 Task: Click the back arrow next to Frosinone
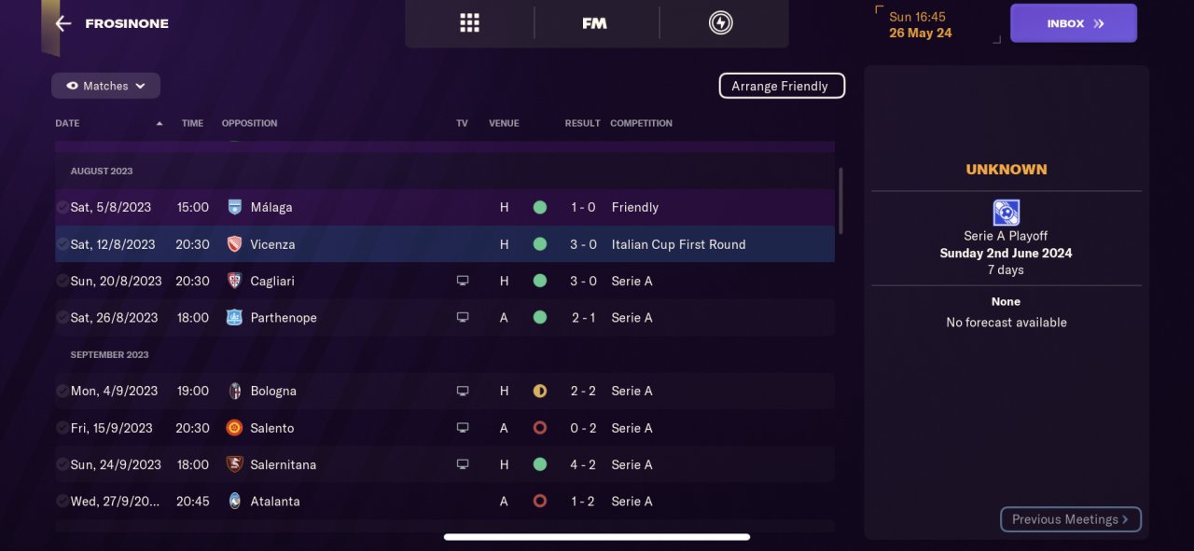pos(63,23)
